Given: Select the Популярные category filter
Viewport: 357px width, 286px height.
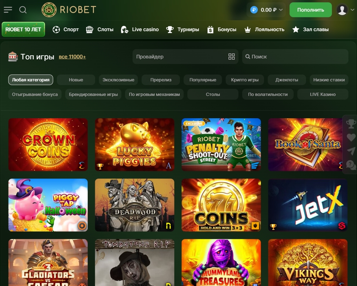Looking at the screenshot, I should 203,80.
